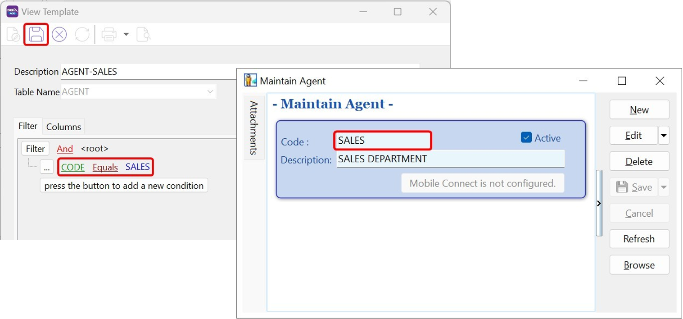
Task: Click the Cancel (X) toolbar icon
Action: [x=59, y=34]
